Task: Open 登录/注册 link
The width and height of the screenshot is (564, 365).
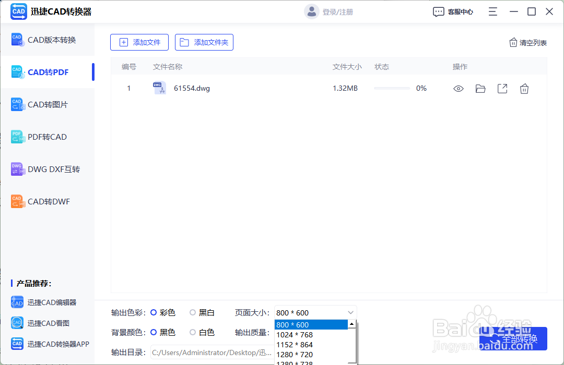Action: click(x=338, y=12)
